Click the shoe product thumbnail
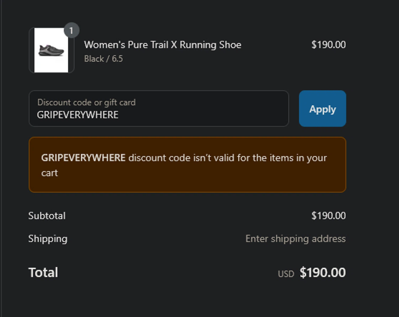The width and height of the screenshot is (399, 317). point(51,50)
